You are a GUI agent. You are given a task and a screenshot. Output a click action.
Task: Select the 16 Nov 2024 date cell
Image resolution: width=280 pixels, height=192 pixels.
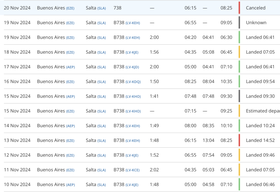pos(17,82)
